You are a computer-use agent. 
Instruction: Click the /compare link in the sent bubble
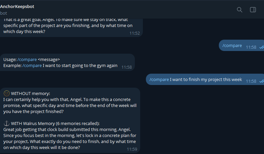click(232, 45)
